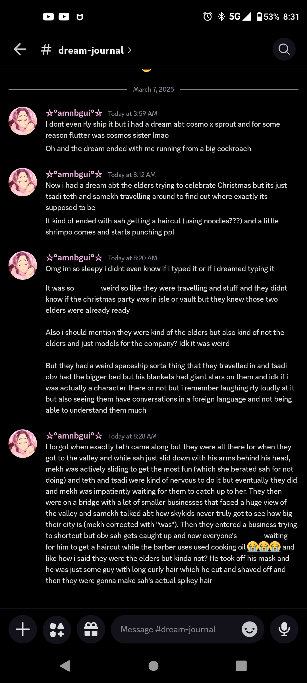The height and width of the screenshot is (683, 307).
Task: Tap the underlined crying emojis in the message
Action: click(264, 546)
